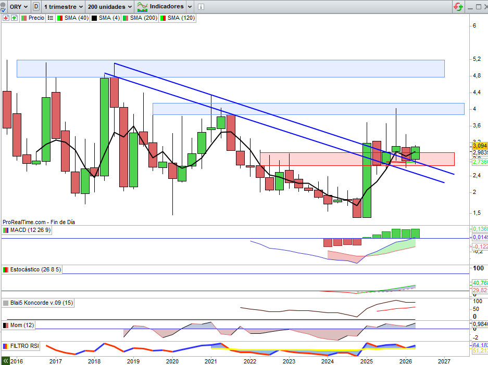The image size is (488, 365).
Task: Toggle the D daily mode button
Action: 36,7
